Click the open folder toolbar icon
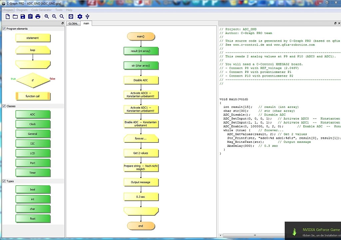 15,17
